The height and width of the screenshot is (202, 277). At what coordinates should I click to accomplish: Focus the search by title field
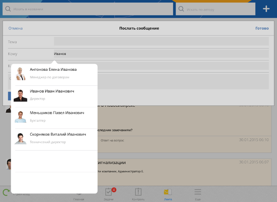(91, 9)
